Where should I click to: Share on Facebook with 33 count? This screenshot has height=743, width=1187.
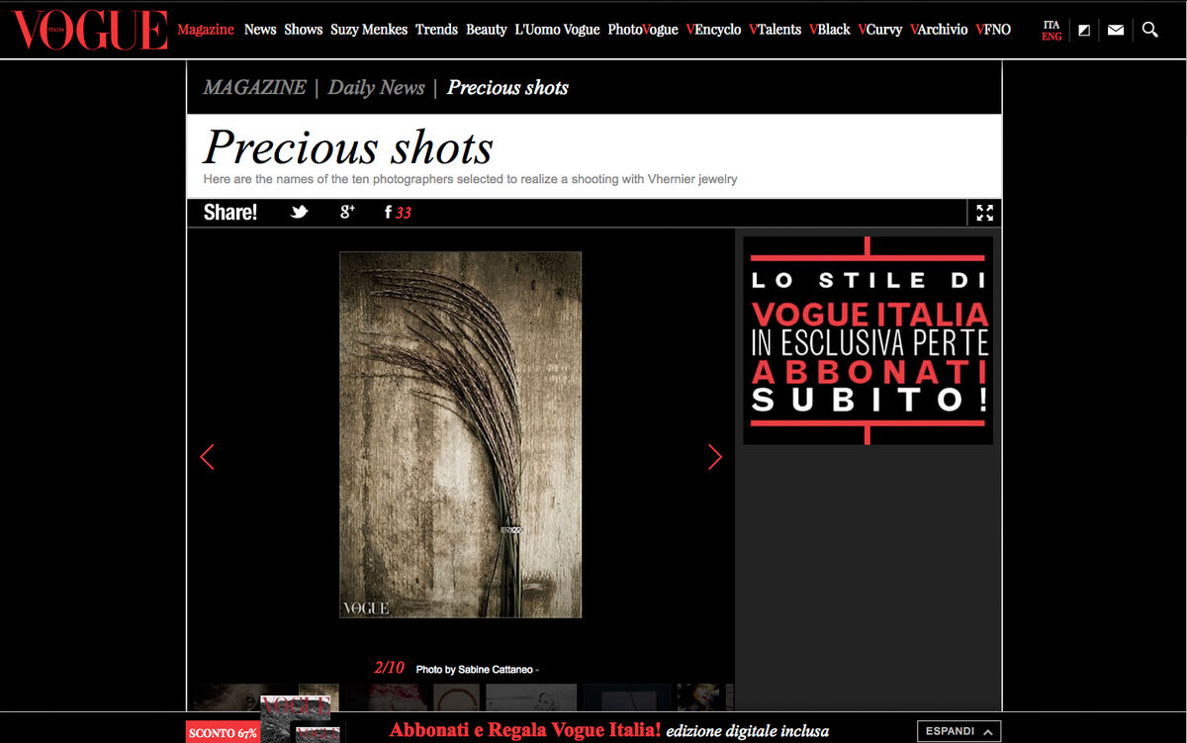tap(398, 212)
